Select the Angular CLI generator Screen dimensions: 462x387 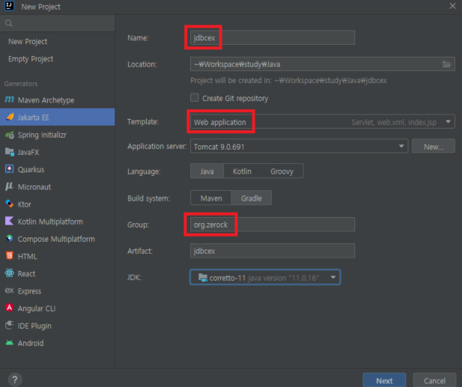57,308
